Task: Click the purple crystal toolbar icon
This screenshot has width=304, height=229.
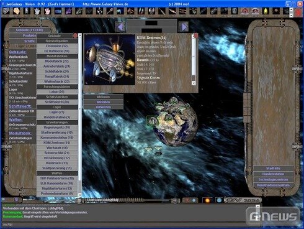Action: coord(68,11)
